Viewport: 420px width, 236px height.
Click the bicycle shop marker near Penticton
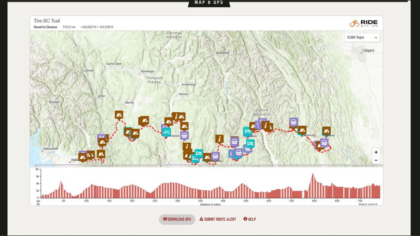click(x=166, y=132)
